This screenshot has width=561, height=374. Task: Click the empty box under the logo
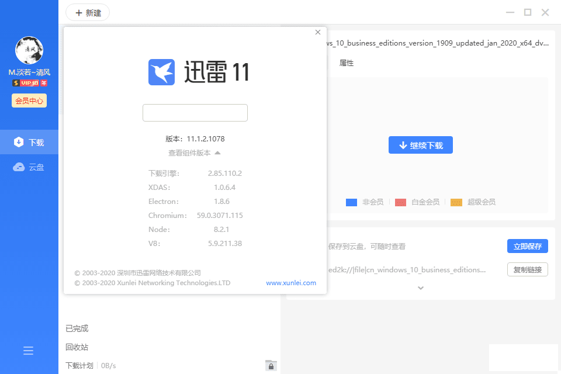click(195, 113)
